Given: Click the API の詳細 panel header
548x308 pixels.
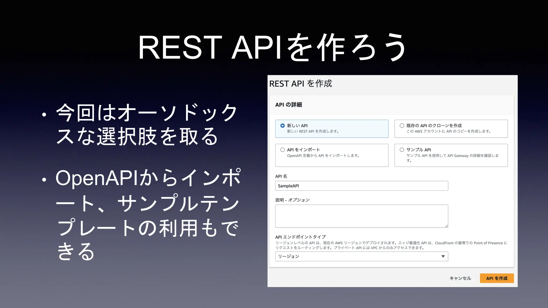Looking at the screenshot, I should pyautogui.click(x=288, y=105).
